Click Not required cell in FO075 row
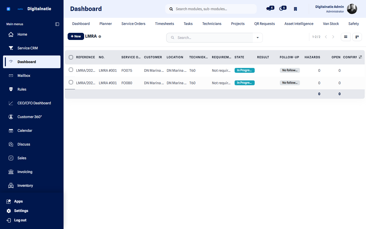The image size is (366, 229). coord(221,70)
